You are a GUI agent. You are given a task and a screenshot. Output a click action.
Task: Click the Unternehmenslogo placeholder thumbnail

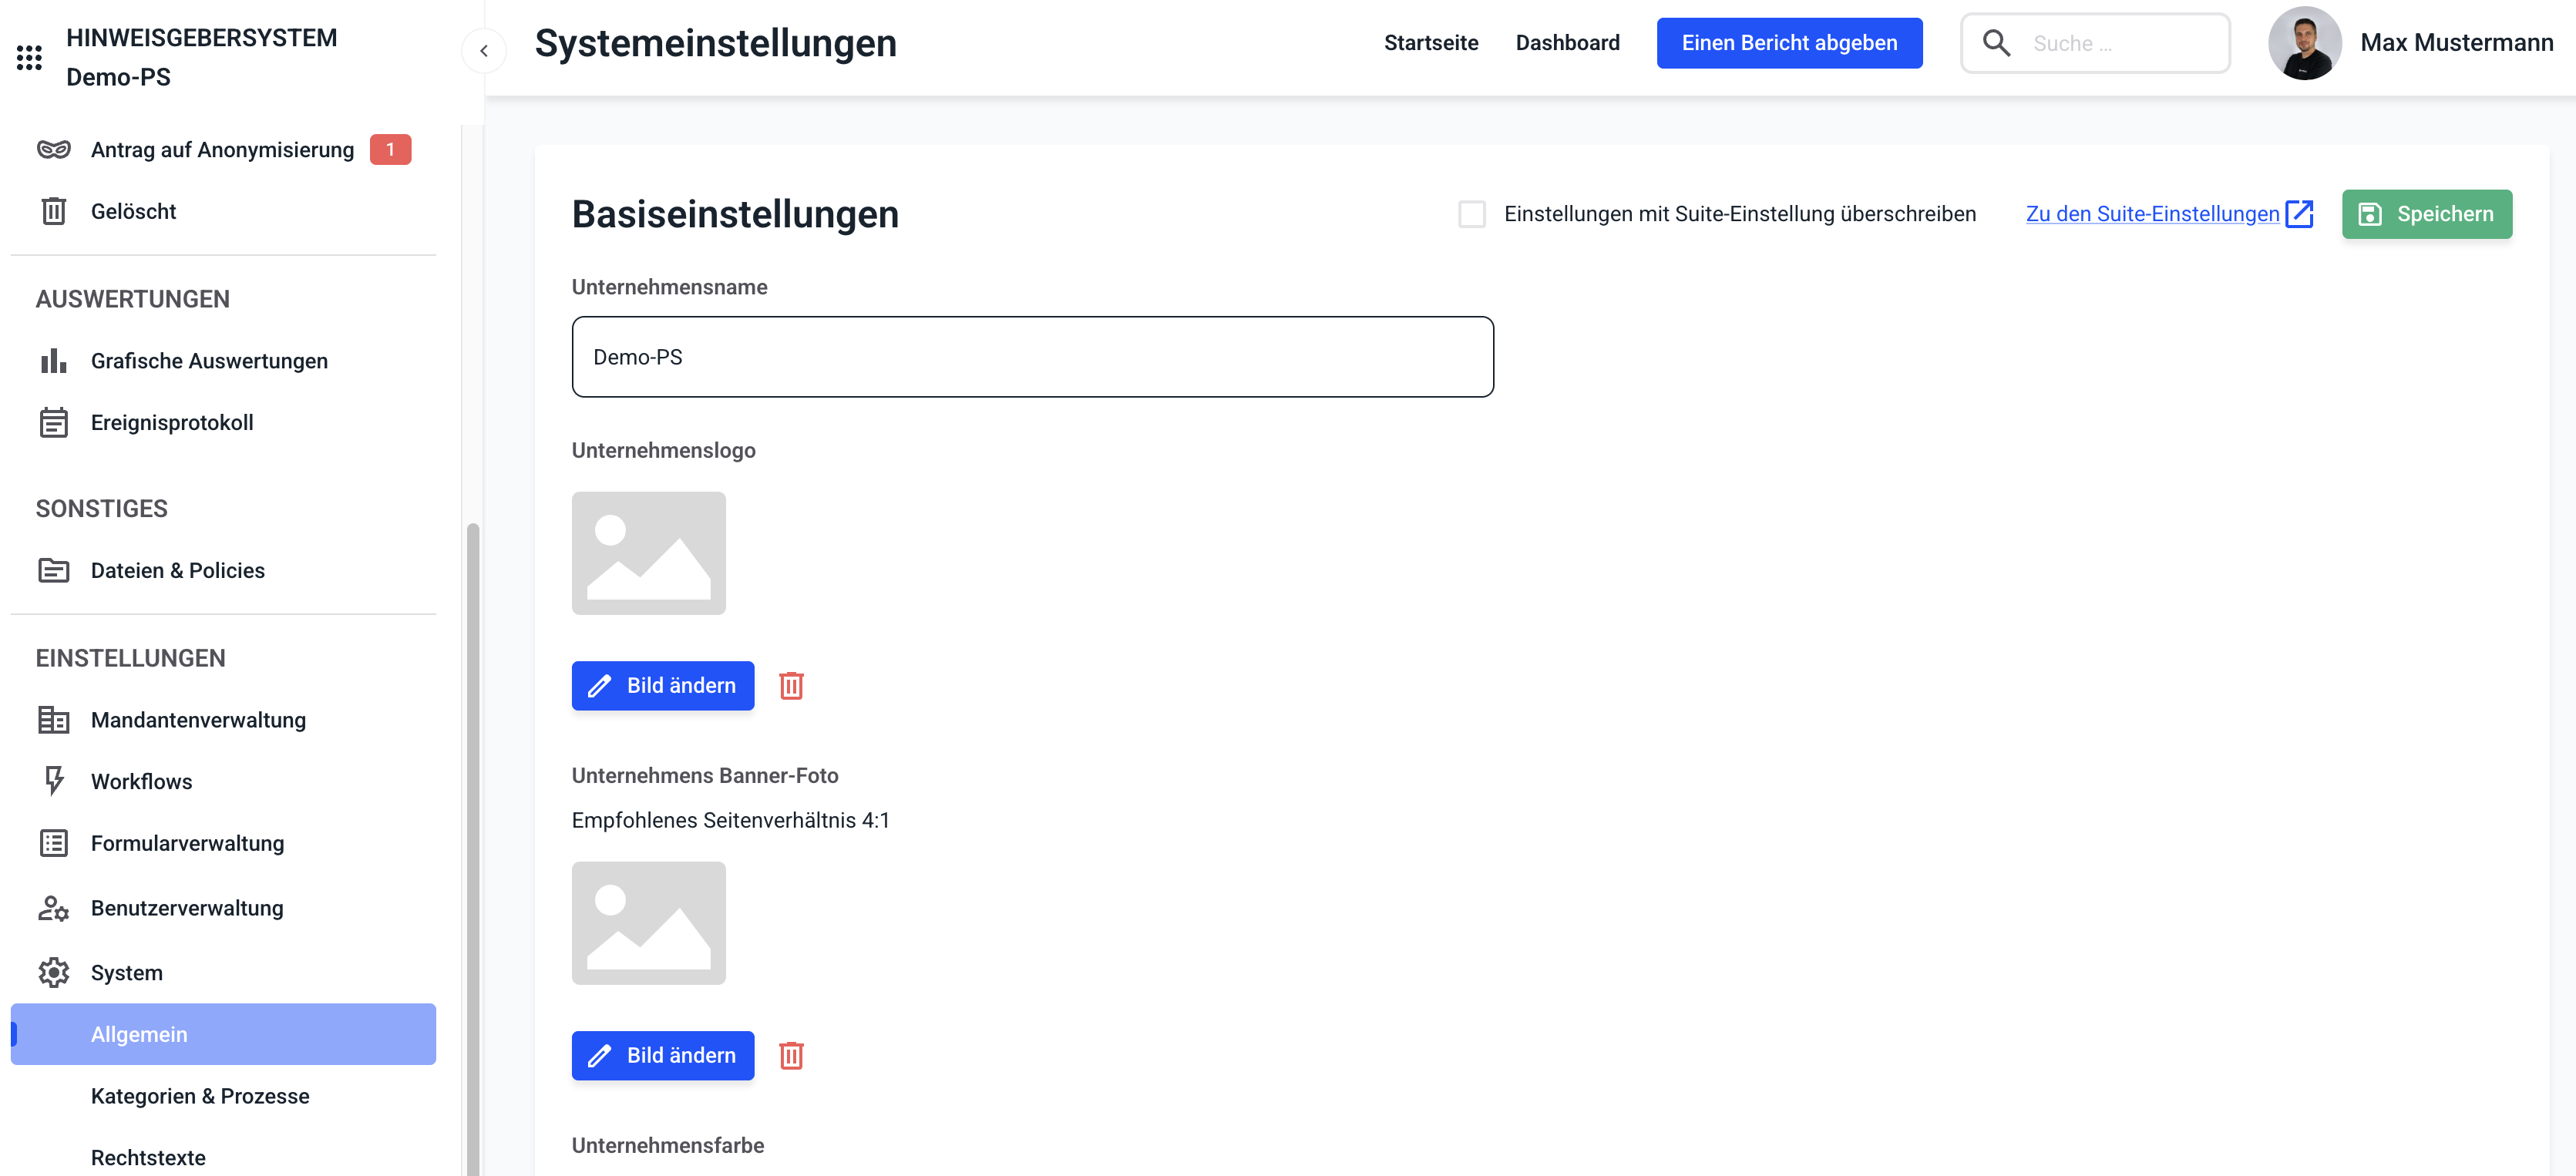[x=648, y=553]
